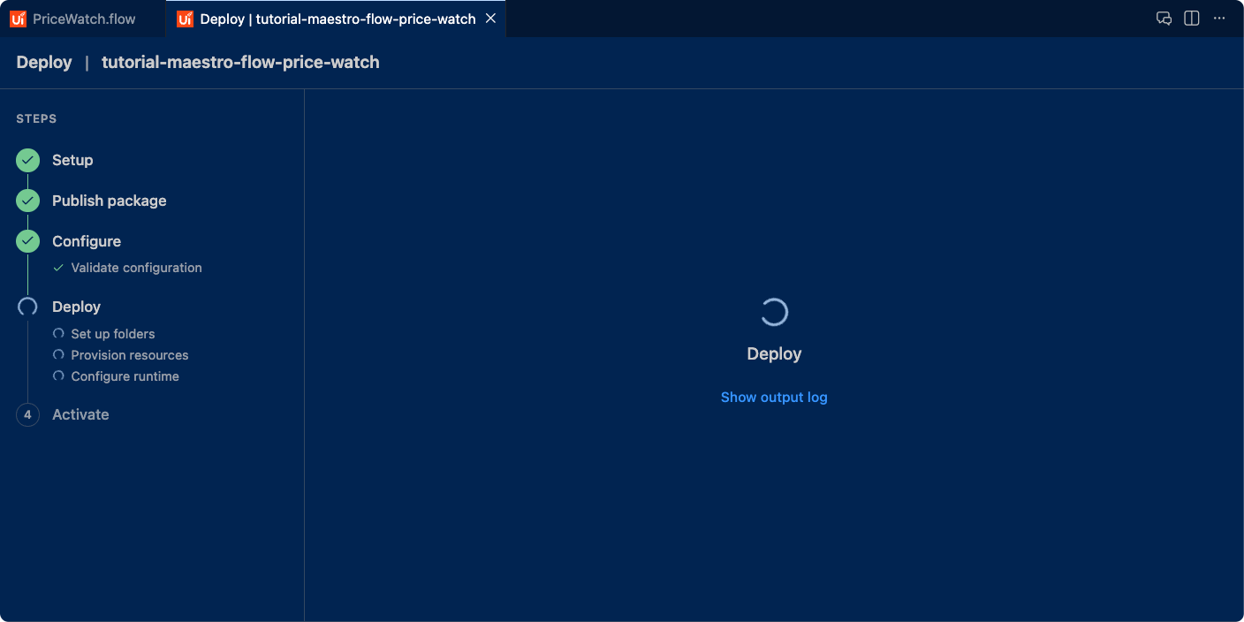The height and width of the screenshot is (622, 1244).
Task: Select the Setup step
Action: pyautogui.click(x=72, y=160)
